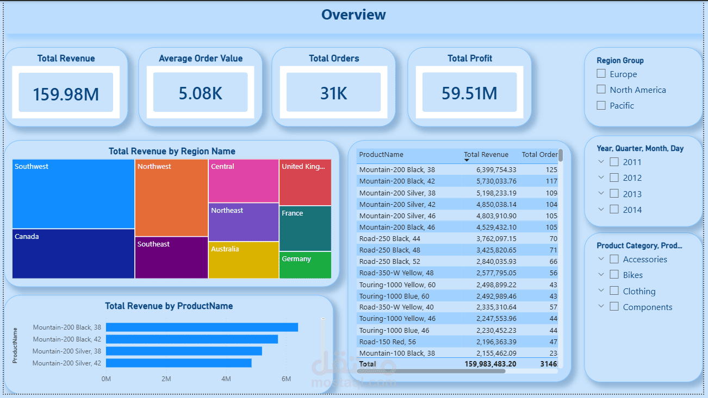Click the Mountain-200 Silver, 42 bar in chart
708x398 pixels.
point(179,363)
